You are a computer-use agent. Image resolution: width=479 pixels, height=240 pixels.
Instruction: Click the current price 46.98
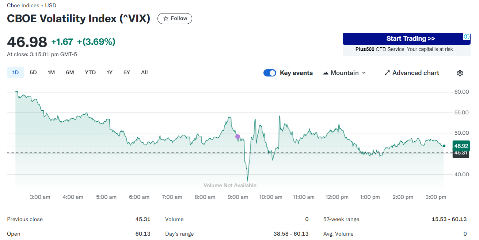tap(27, 42)
